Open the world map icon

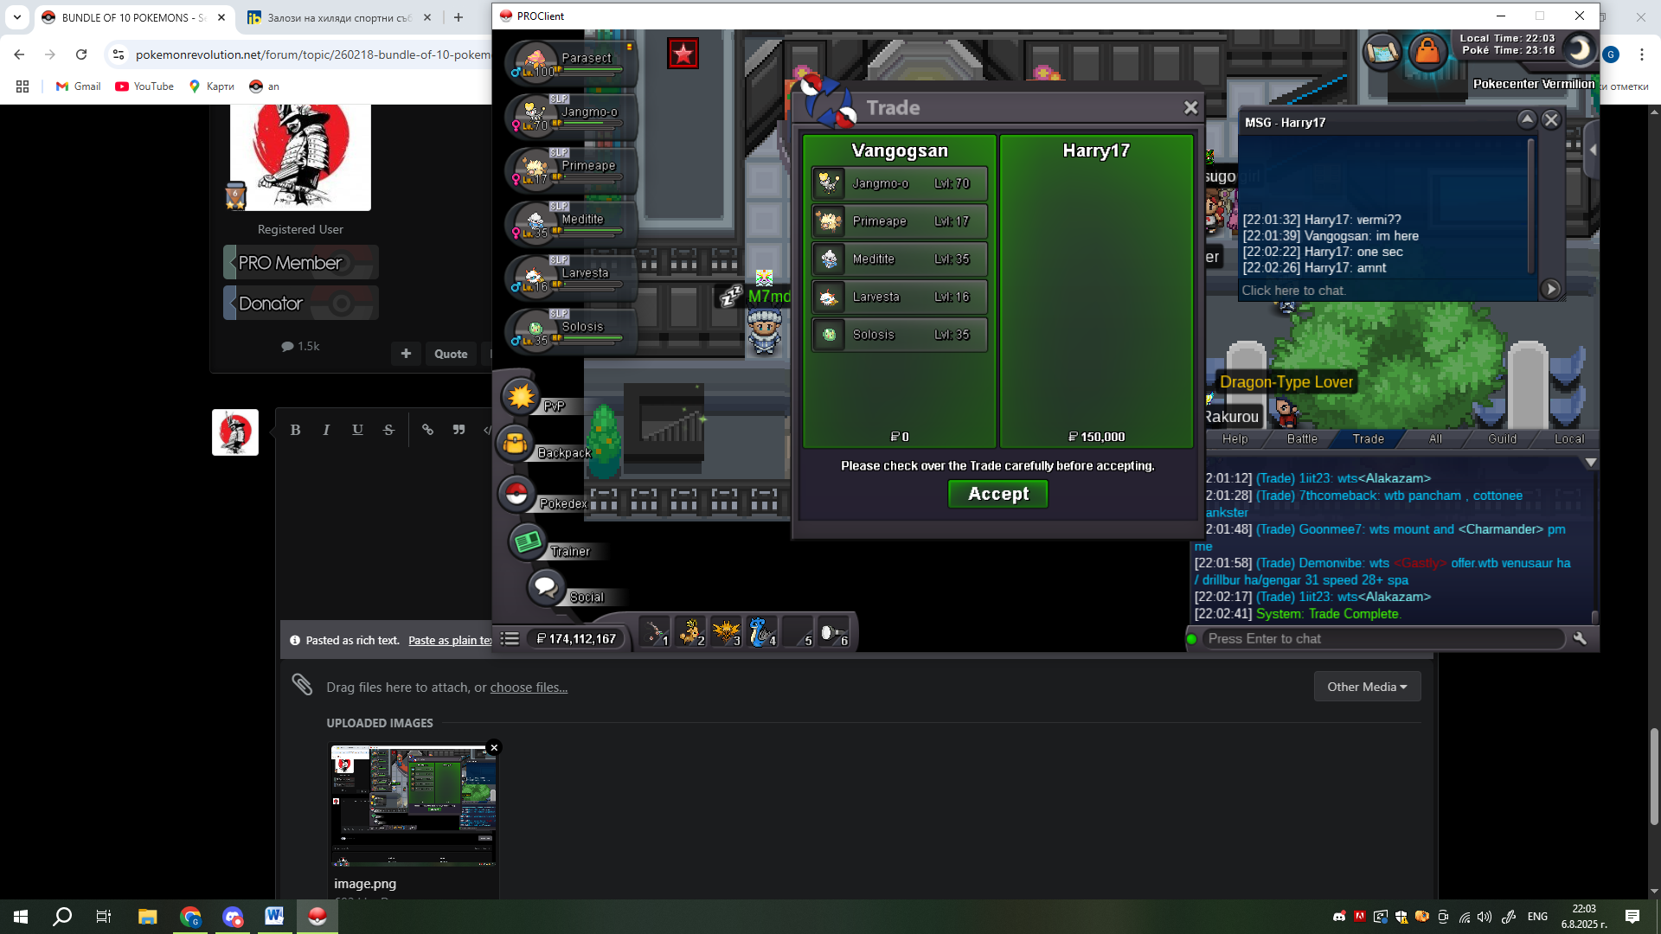pyautogui.click(x=1382, y=52)
